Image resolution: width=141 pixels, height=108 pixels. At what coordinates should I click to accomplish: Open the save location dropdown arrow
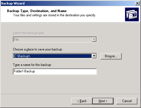coord(94,56)
